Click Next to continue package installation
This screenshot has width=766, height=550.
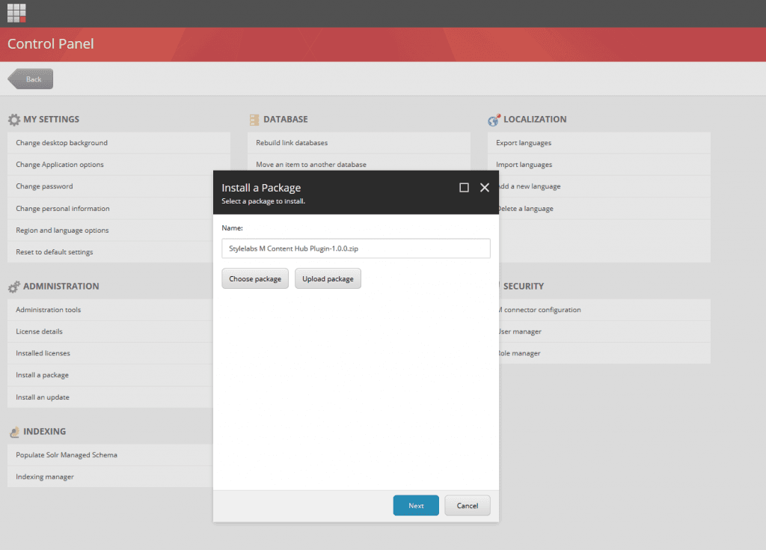[416, 506]
